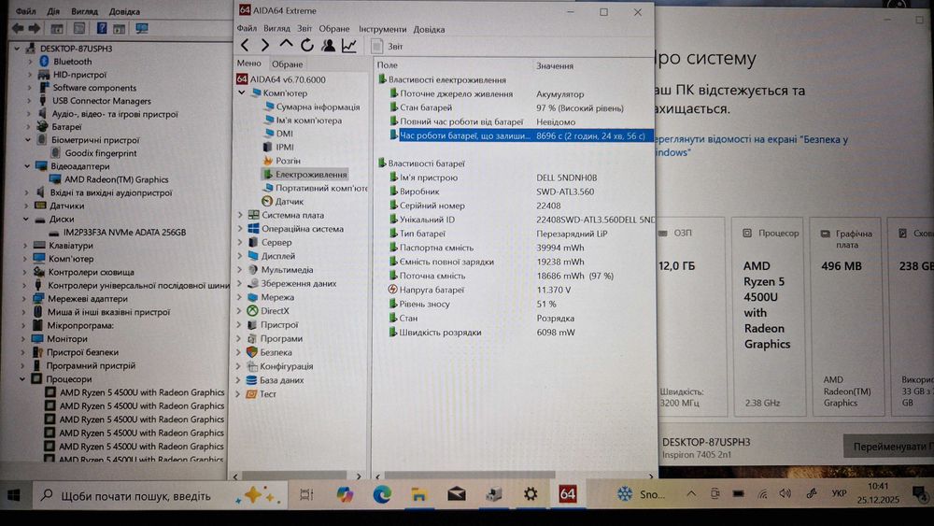Click Перейменувати button in Settings window
The height and width of the screenshot is (526, 934).
[x=888, y=447]
